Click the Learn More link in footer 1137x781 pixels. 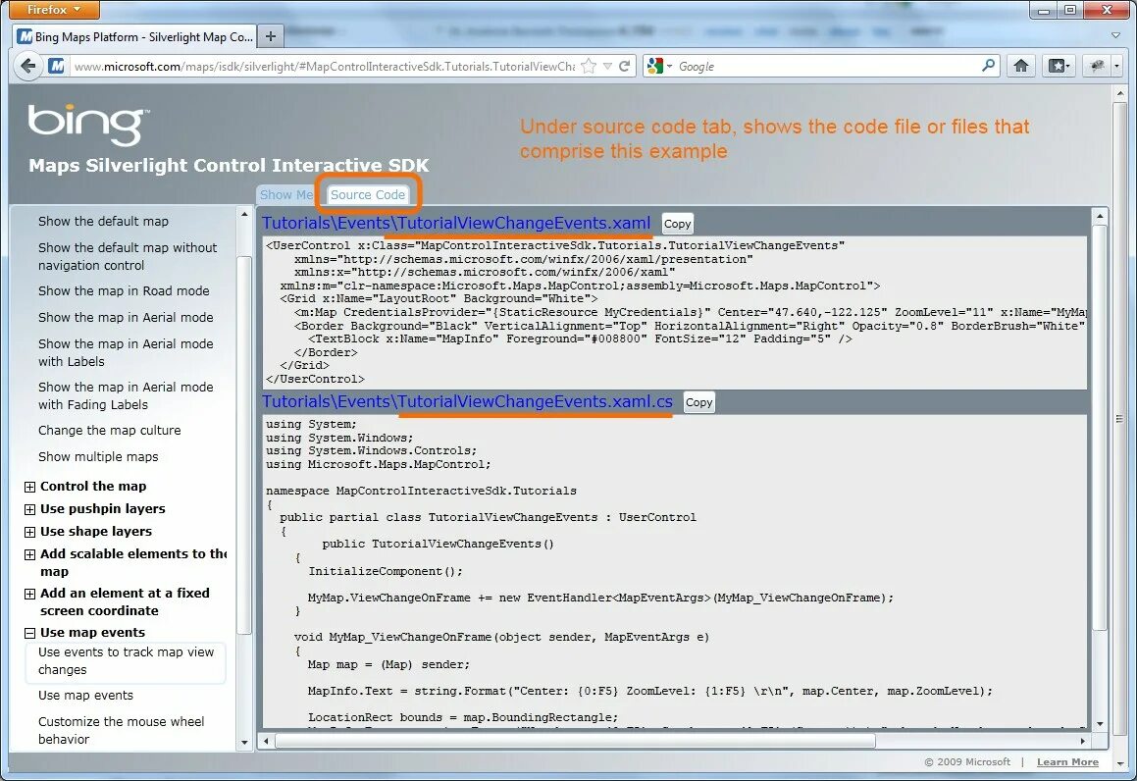click(x=1067, y=761)
